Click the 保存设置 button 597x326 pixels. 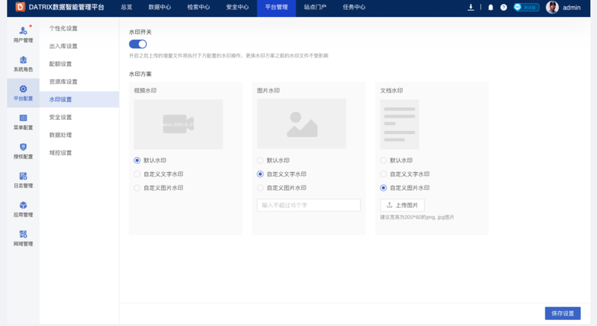point(563,313)
